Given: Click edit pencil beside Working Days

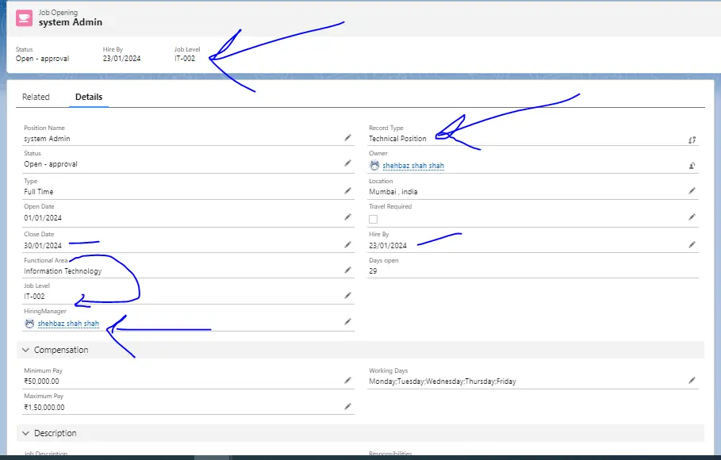Looking at the screenshot, I should tap(692, 381).
